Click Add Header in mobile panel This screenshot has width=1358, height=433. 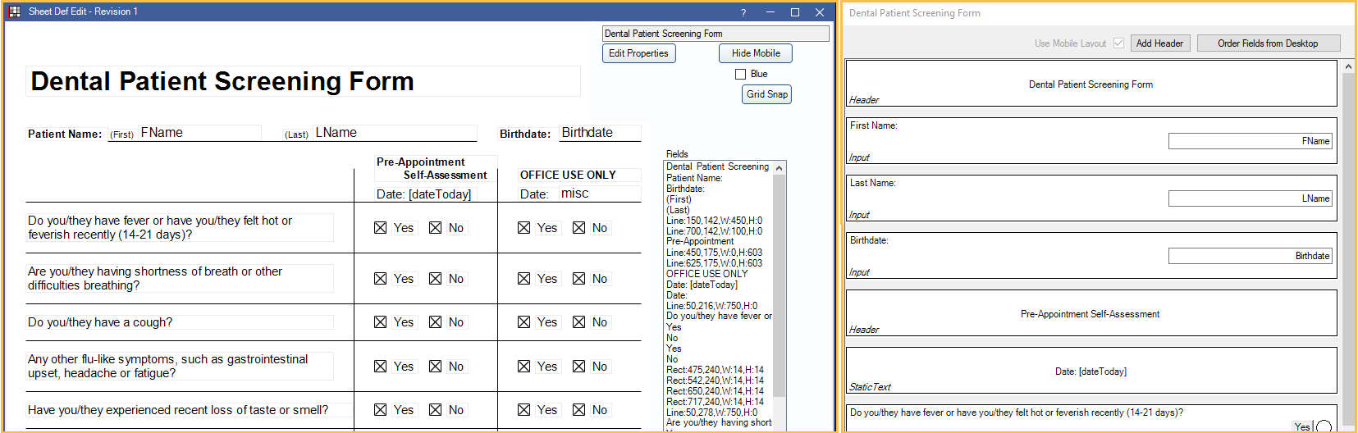pyautogui.click(x=1159, y=43)
